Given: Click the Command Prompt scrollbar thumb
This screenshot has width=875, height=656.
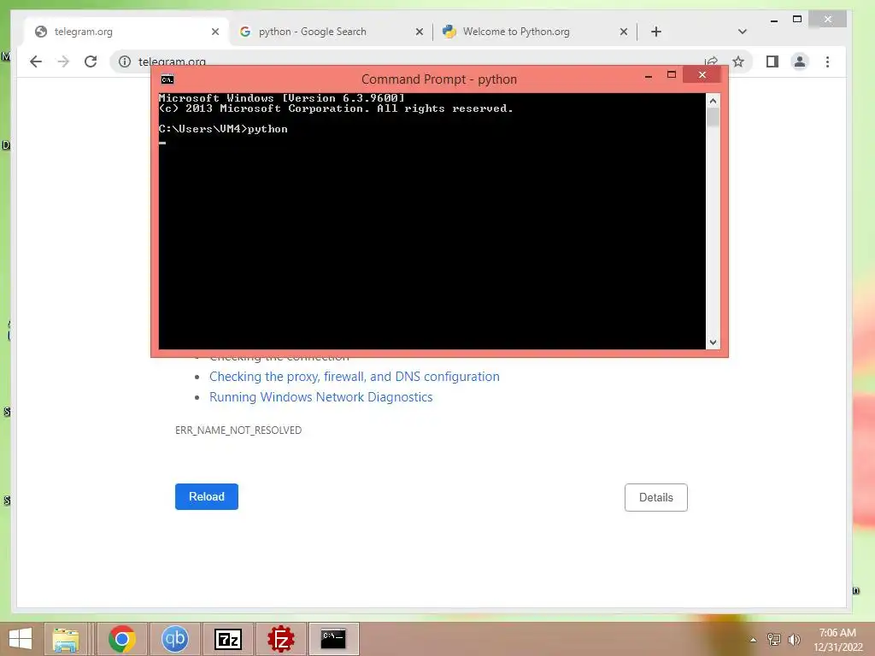Looking at the screenshot, I should coord(713,117).
